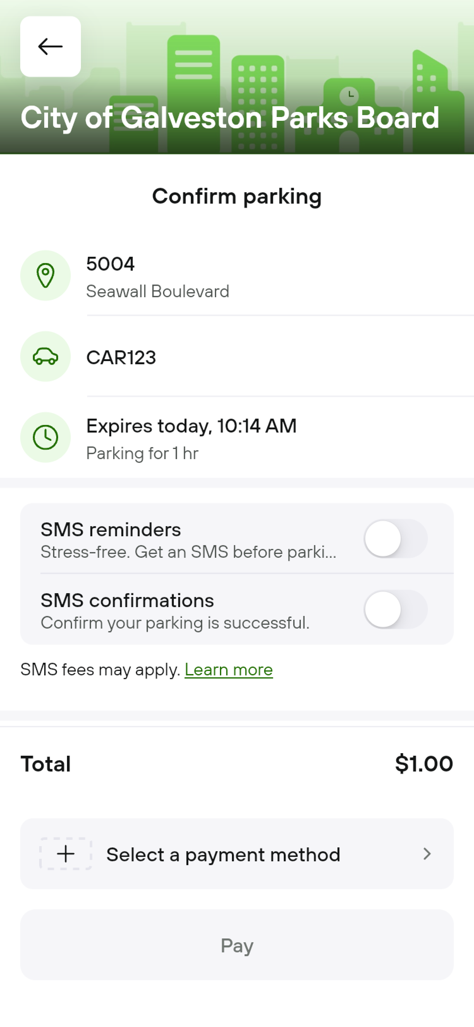
Task: Click the plus icon for payment method
Action: (x=66, y=854)
